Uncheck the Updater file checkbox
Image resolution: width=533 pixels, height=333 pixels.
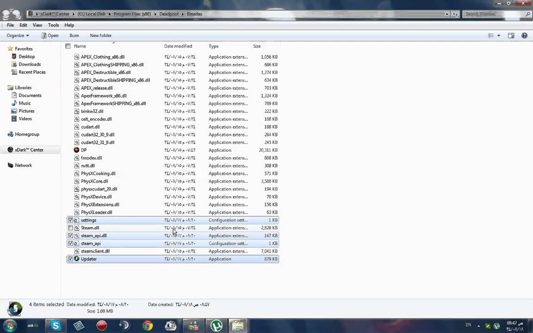pos(70,259)
